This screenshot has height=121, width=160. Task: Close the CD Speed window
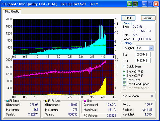(x=156, y=4)
